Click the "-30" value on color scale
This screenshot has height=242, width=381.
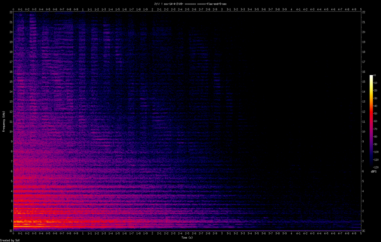[376, 98]
